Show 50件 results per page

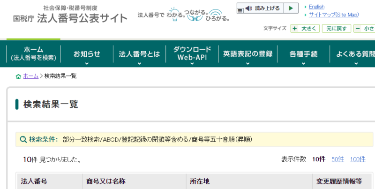[337, 159]
